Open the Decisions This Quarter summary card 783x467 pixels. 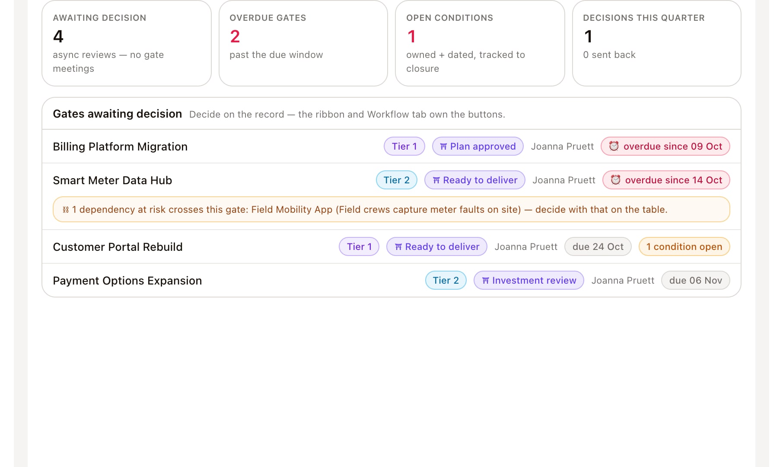click(657, 43)
